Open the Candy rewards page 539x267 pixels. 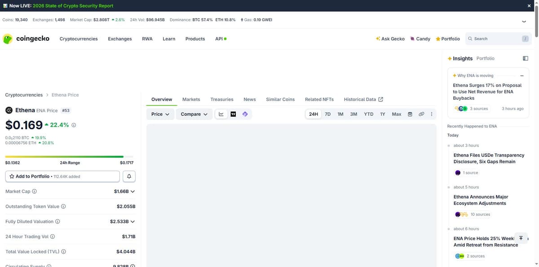point(420,39)
